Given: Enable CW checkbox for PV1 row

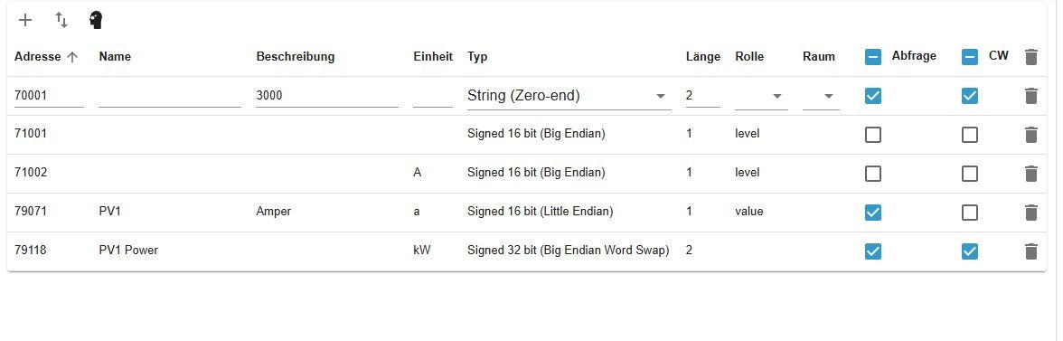Looking at the screenshot, I should 970,213.
